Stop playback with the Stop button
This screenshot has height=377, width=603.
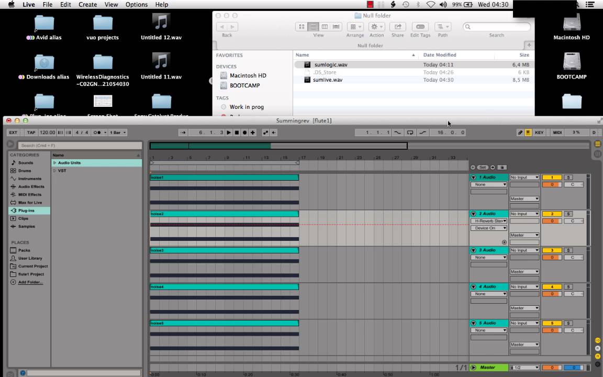pyautogui.click(x=237, y=132)
